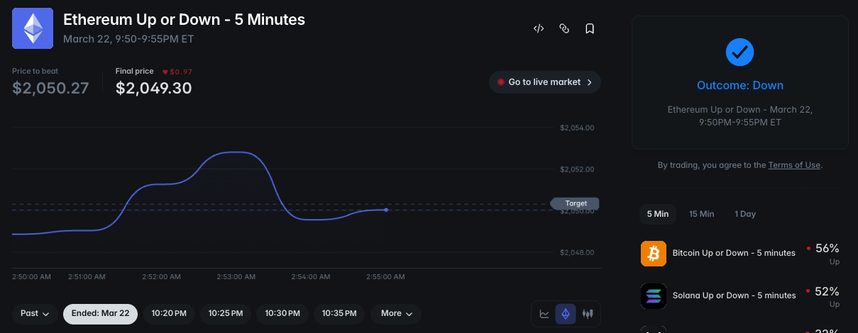The height and width of the screenshot is (333, 858).
Task: Copy the market link via chain icon
Action: click(564, 29)
